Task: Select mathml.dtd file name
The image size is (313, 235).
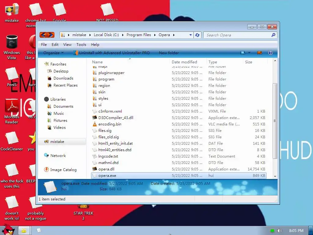Action: (x=108, y=163)
